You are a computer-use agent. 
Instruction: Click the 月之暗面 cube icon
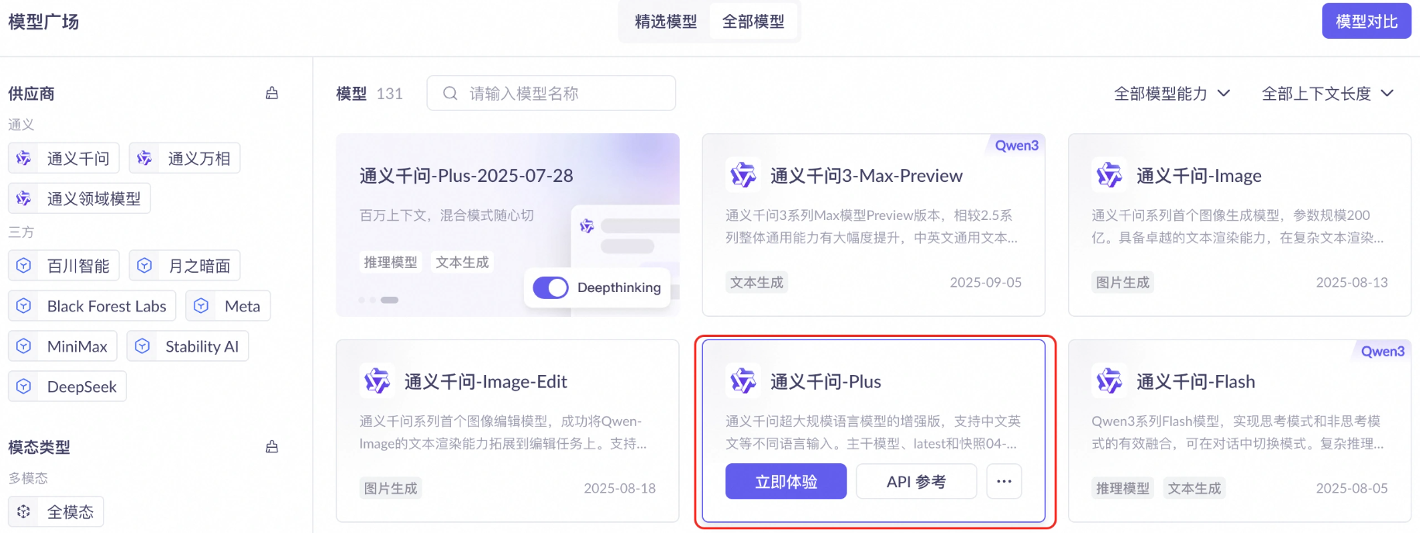point(144,266)
